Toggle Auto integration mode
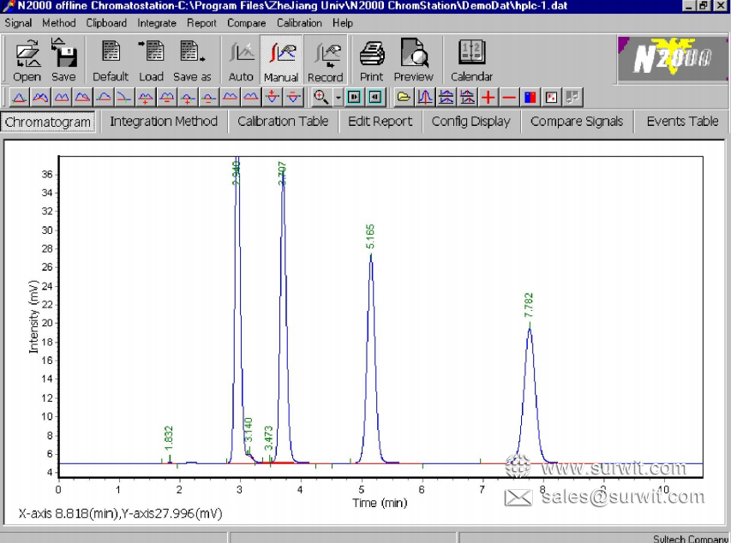Viewport: 731px width, 543px height. pyautogui.click(x=241, y=60)
